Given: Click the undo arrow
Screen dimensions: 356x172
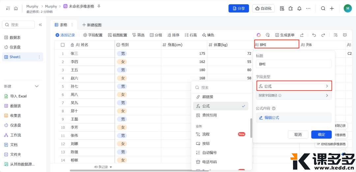Looking at the screenshot, I should 314,35.
